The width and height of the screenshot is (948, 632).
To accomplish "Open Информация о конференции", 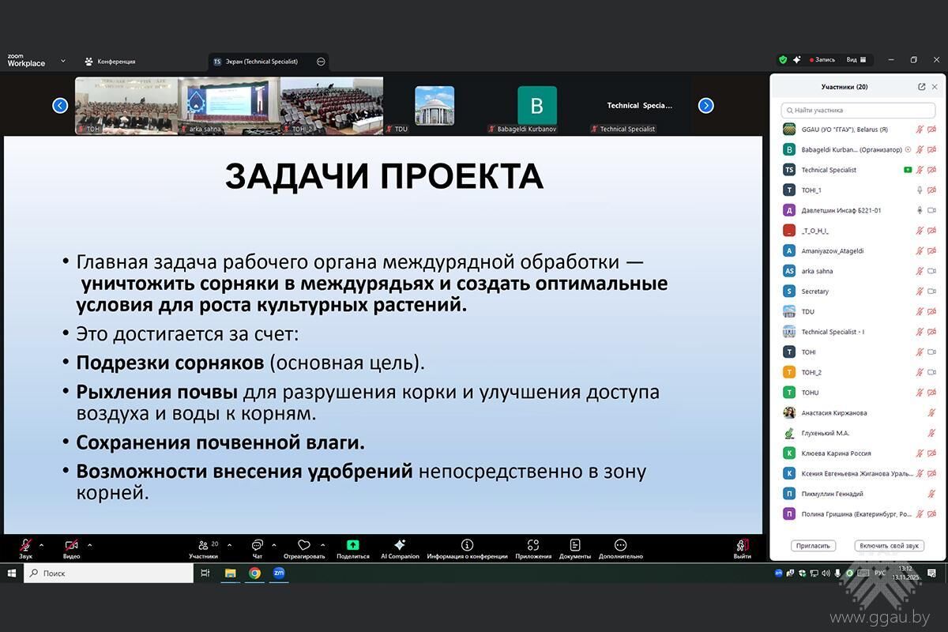I will (x=466, y=545).
